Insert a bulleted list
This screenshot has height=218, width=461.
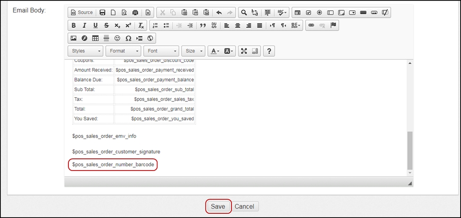pos(166,25)
